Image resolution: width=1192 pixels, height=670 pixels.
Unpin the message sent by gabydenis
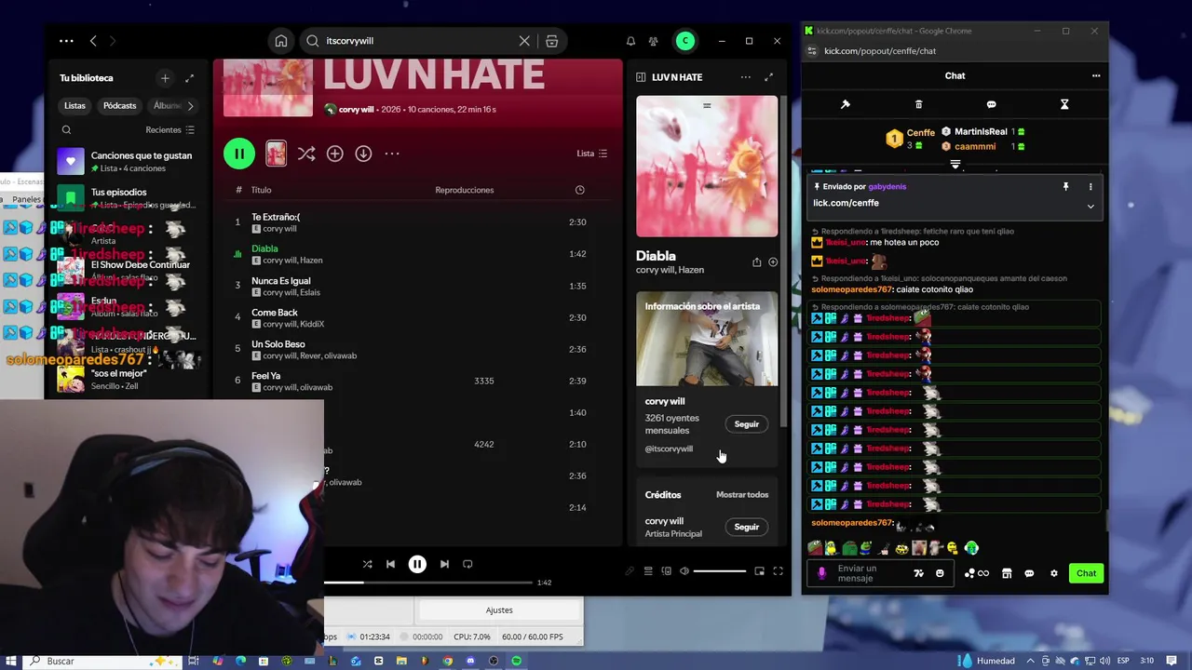point(1066,187)
